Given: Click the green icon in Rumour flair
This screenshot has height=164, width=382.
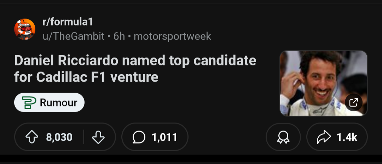Looking at the screenshot, I should pyautogui.click(x=29, y=102).
